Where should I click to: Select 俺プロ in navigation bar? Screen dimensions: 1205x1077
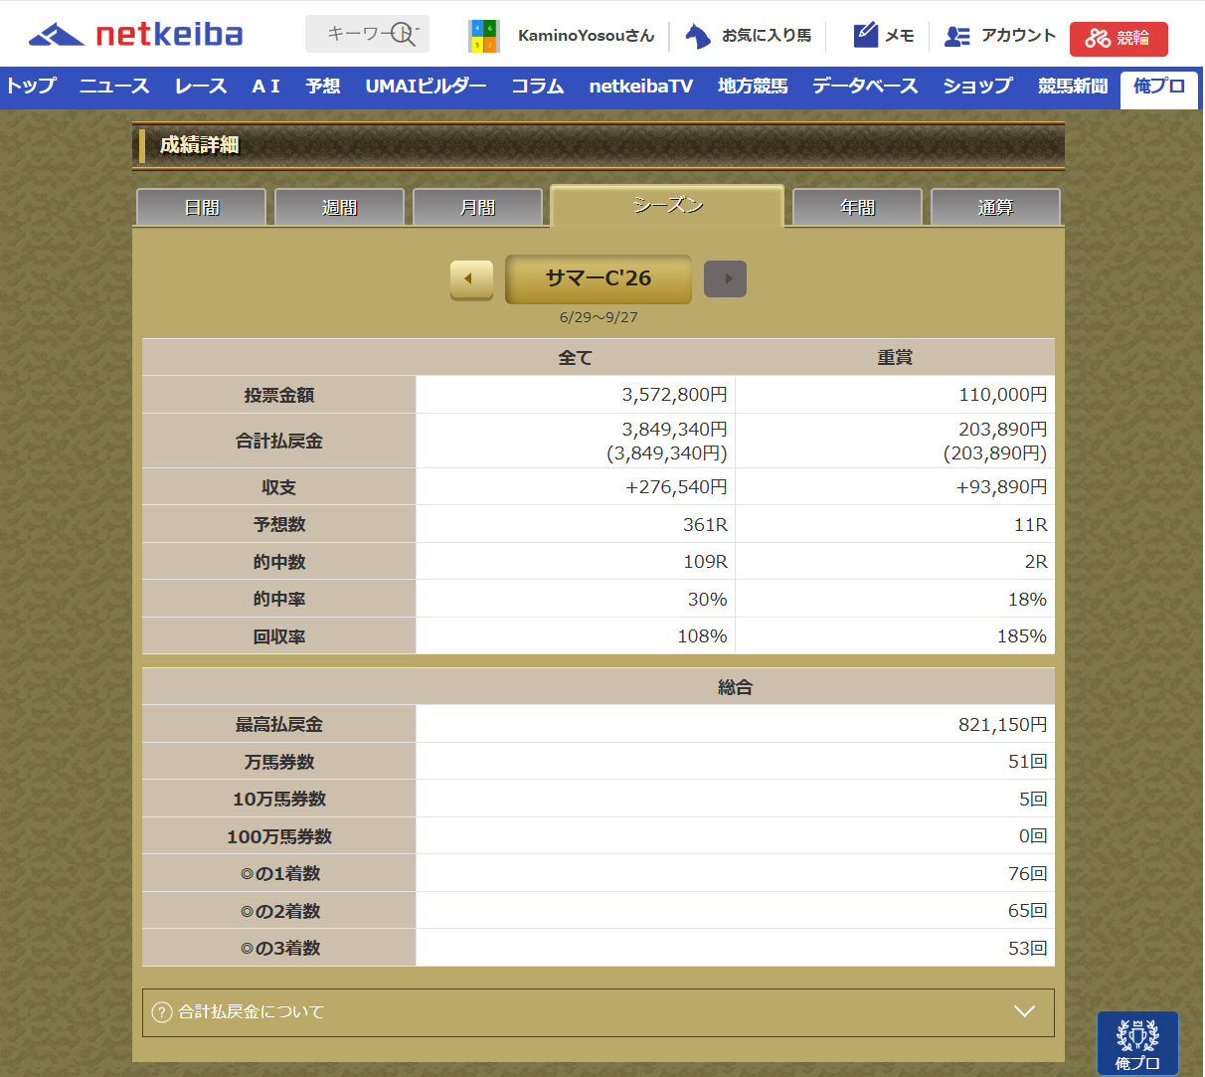pos(1159,88)
